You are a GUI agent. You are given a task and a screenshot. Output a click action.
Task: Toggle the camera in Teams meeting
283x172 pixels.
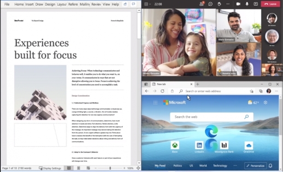click(238, 4)
